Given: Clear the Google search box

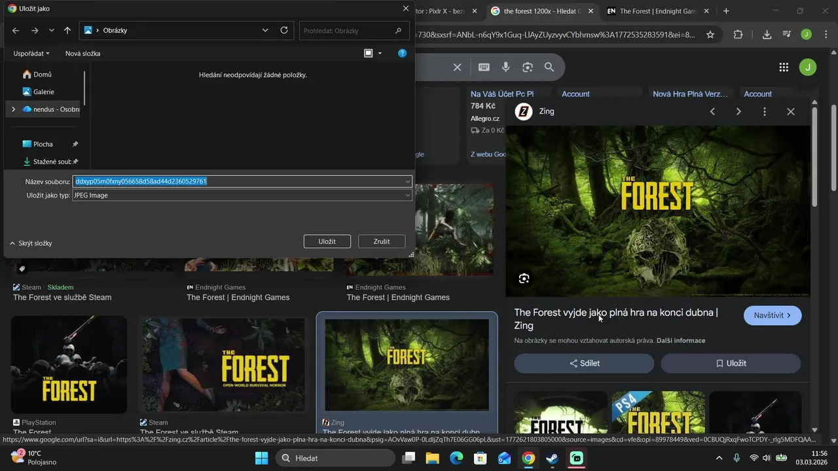Looking at the screenshot, I should pos(458,67).
